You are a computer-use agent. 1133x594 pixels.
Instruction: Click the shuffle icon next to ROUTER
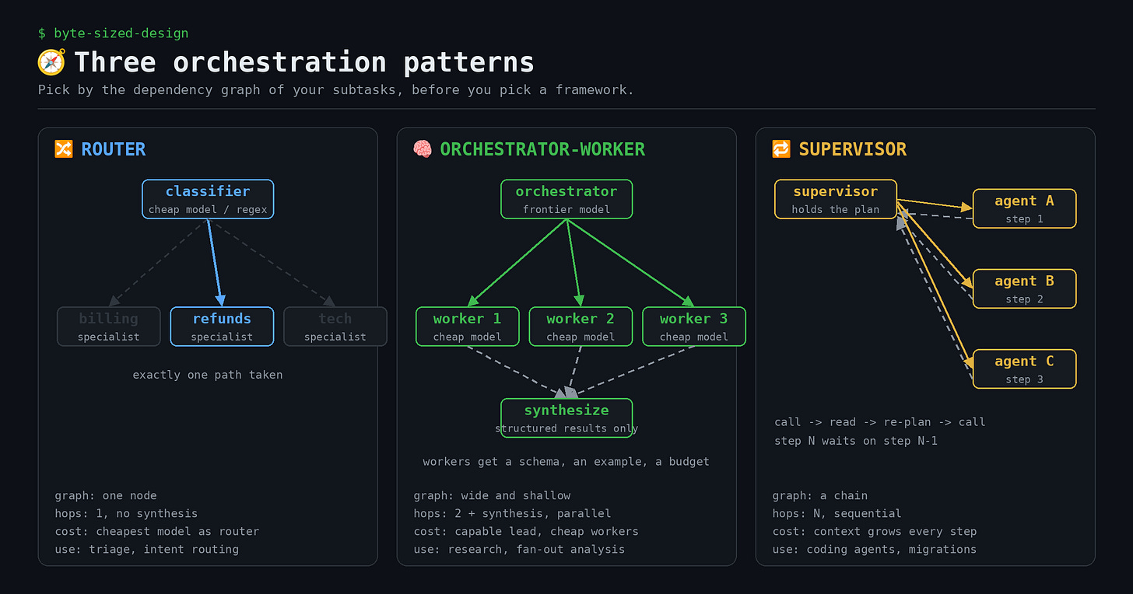[x=64, y=148]
